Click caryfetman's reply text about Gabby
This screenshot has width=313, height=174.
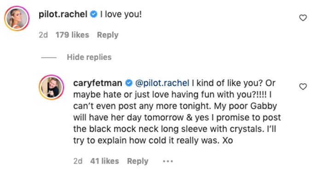click(x=177, y=112)
